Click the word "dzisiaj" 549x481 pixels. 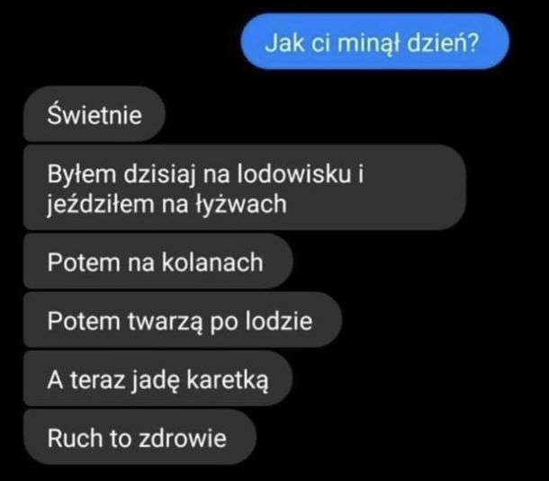tap(159, 174)
